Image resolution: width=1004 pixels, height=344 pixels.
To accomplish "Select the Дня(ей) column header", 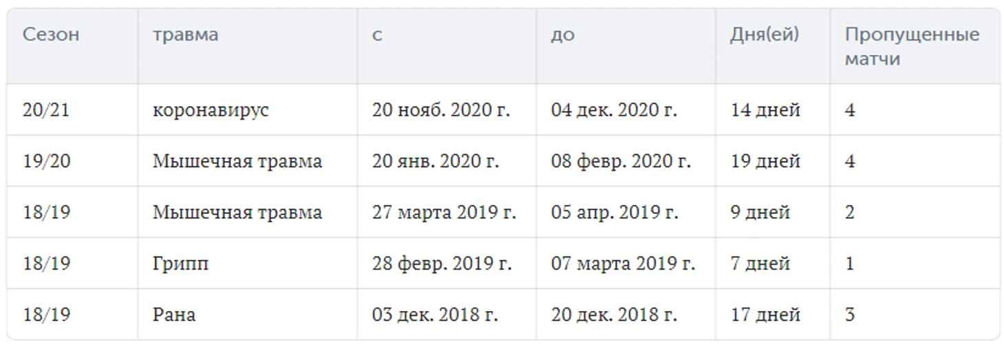I will pos(765,34).
